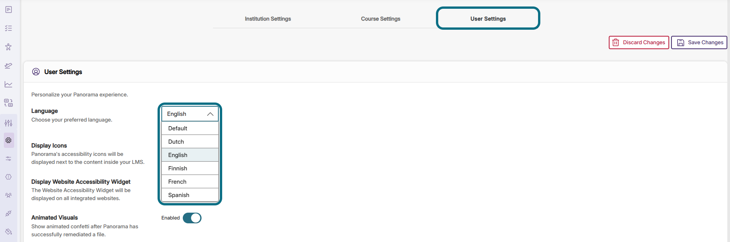
Task: Click the 'Enabled' label beside the toggle
Action: tap(171, 218)
